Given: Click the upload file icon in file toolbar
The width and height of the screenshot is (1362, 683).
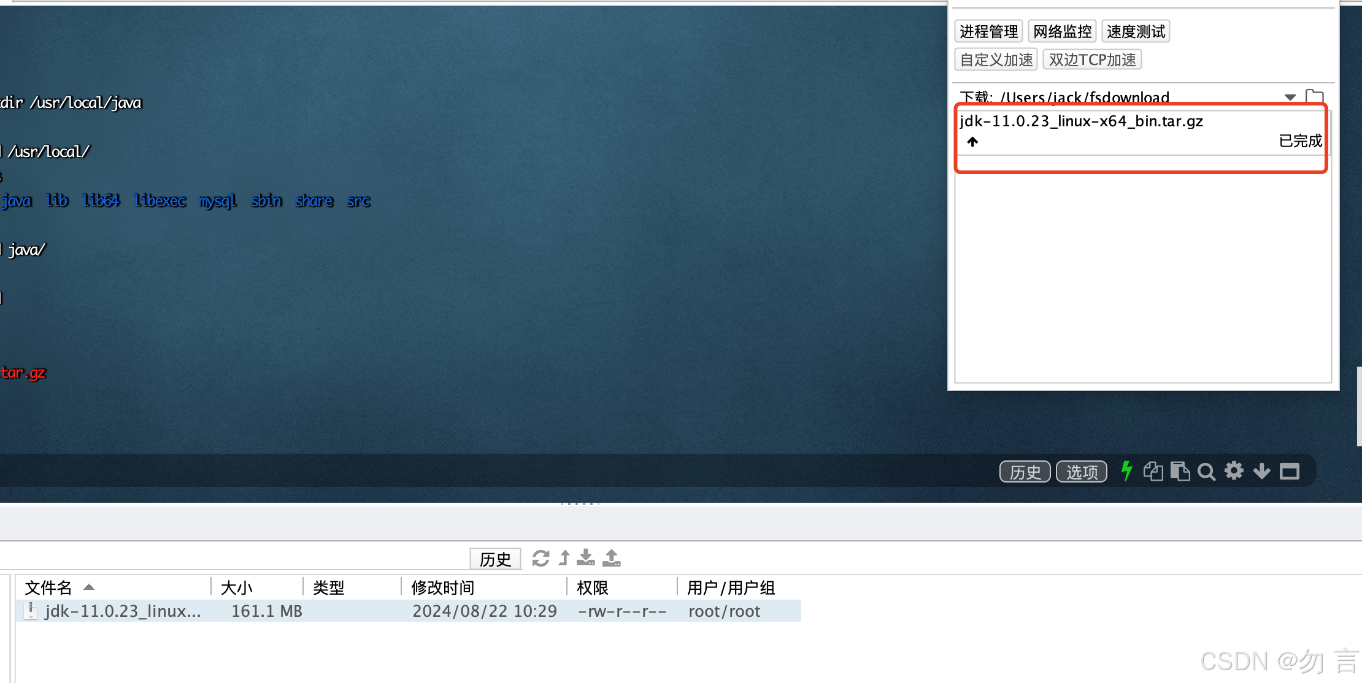Looking at the screenshot, I should click(x=612, y=558).
